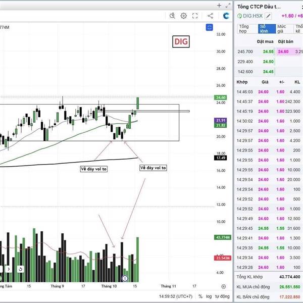Enter fullscreen mode with bracket icon
Screen dimensions: 303x303
195,16
